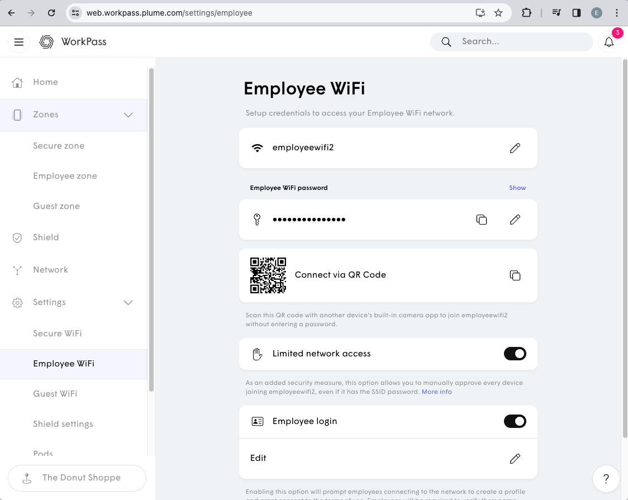Click the main page scrollbar
The height and width of the screenshot is (500, 628).
625,248
